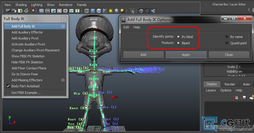This screenshot has height=133, width=254.
Task: Enable smooth shade all blue cube
Action: point(93,11)
